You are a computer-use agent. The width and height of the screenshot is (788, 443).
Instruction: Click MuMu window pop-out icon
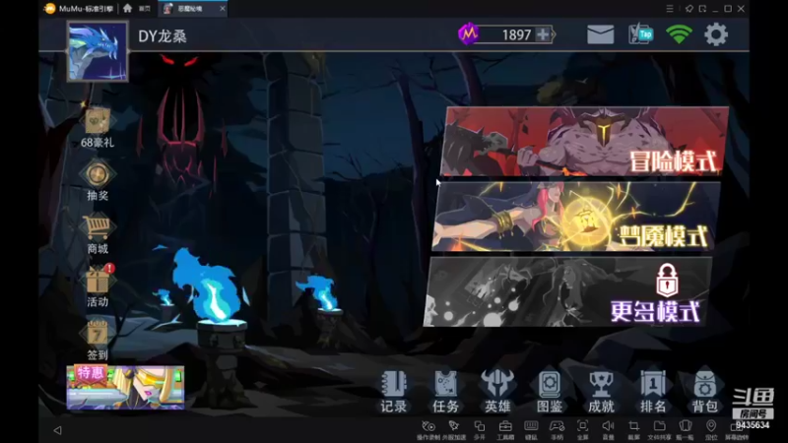pyautogui.click(x=702, y=9)
